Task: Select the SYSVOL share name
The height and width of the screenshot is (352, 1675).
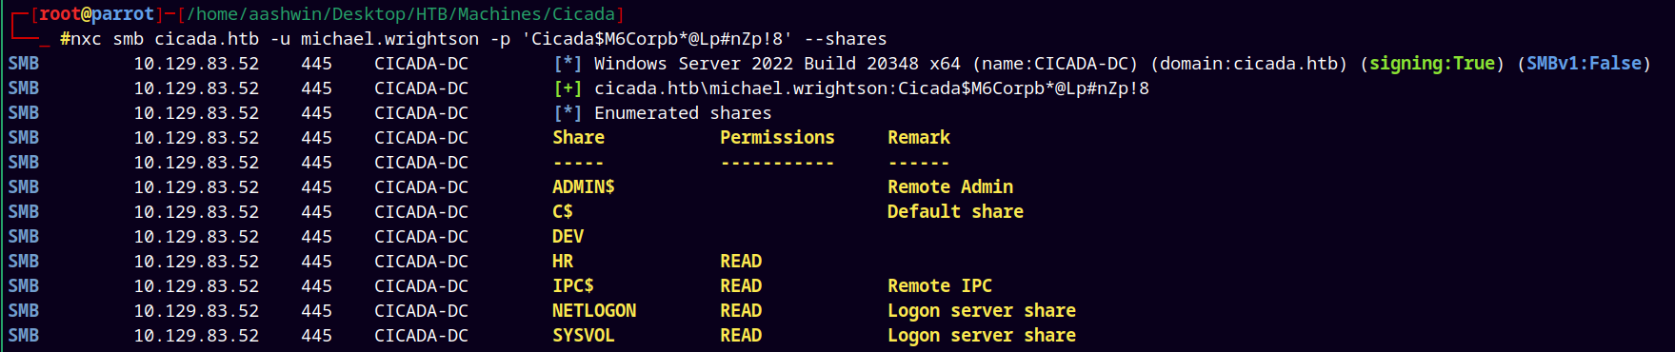Action: click(584, 336)
